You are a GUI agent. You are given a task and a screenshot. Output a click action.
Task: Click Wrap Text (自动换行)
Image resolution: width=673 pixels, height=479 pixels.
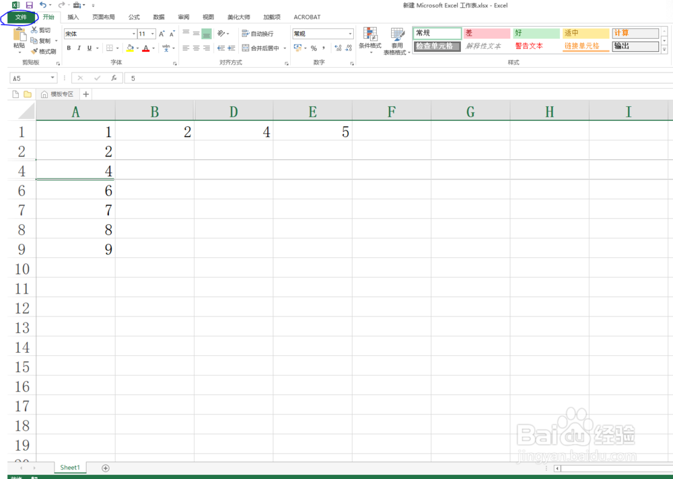pyautogui.click(x=258, y=34)
